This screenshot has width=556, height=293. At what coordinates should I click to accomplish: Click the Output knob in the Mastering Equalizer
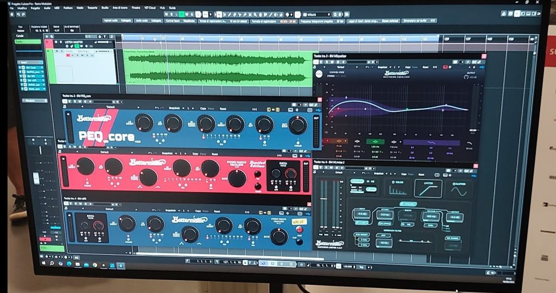pyautogui.click(x=466, y=77)
